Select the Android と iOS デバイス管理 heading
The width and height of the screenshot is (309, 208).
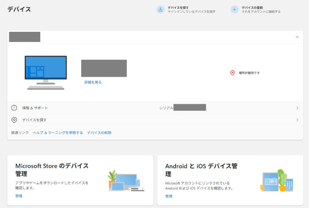pyautogui.click(x=201, y=170)
